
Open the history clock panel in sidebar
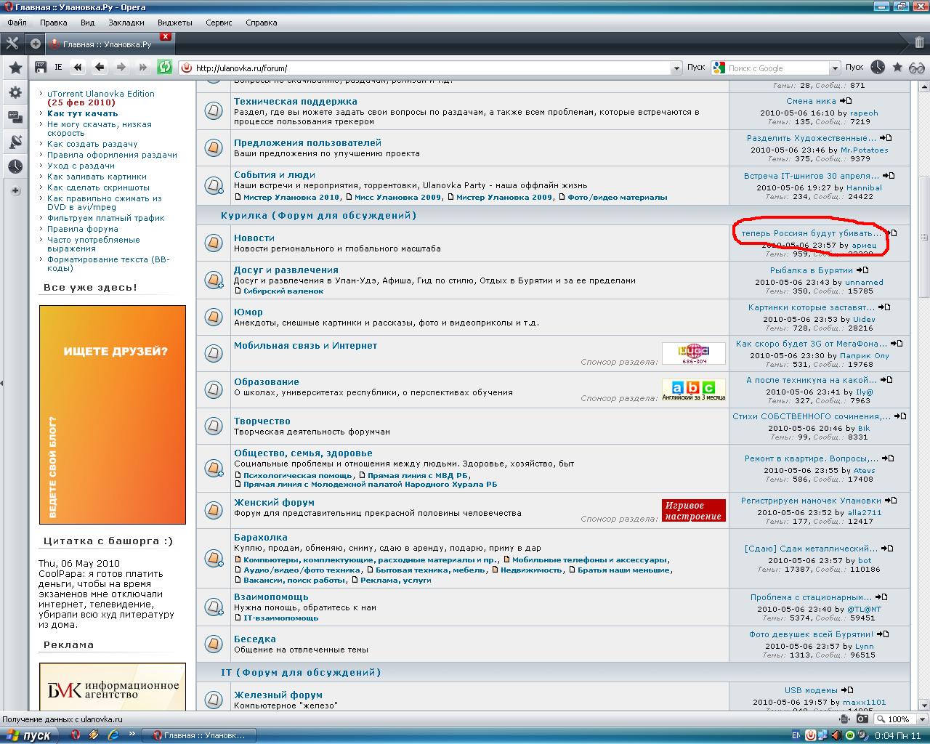(x=15, y=166)
